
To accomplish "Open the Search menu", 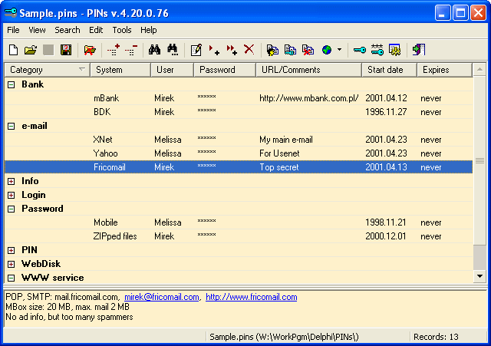I will [68, 30].
